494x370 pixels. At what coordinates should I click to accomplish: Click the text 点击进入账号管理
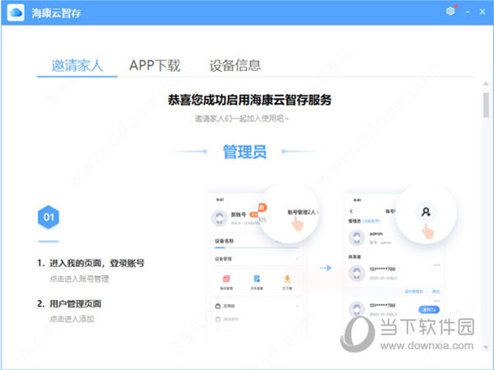[x=79, y=279]
